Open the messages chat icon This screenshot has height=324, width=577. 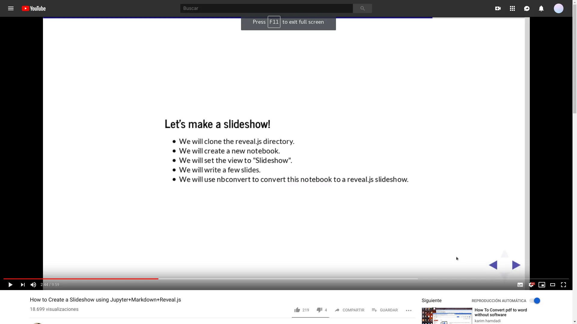(527, 8)
